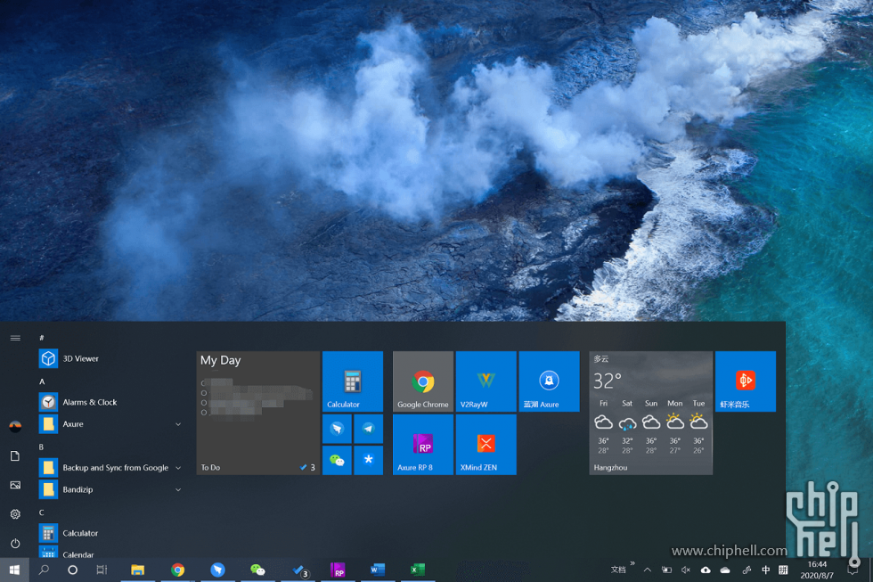
Task: Jump to letter C section header
Action: [41, 512]
